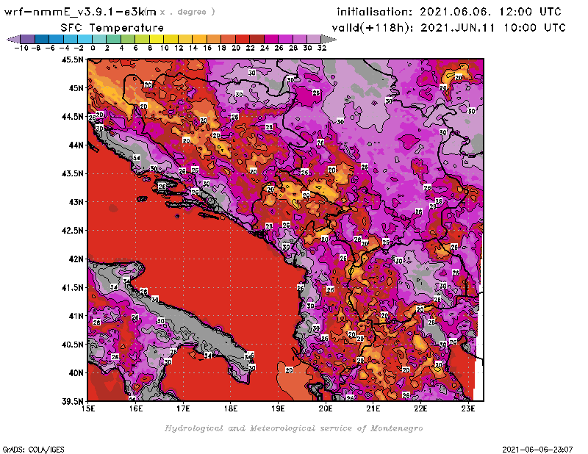The image size is (588, 454).
Task: Select the timestamp 2021-06-06-23:07
Action: (x=537, y=450)
